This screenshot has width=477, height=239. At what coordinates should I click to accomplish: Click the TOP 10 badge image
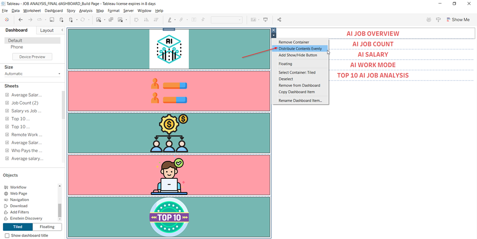(x=169, y=217)
